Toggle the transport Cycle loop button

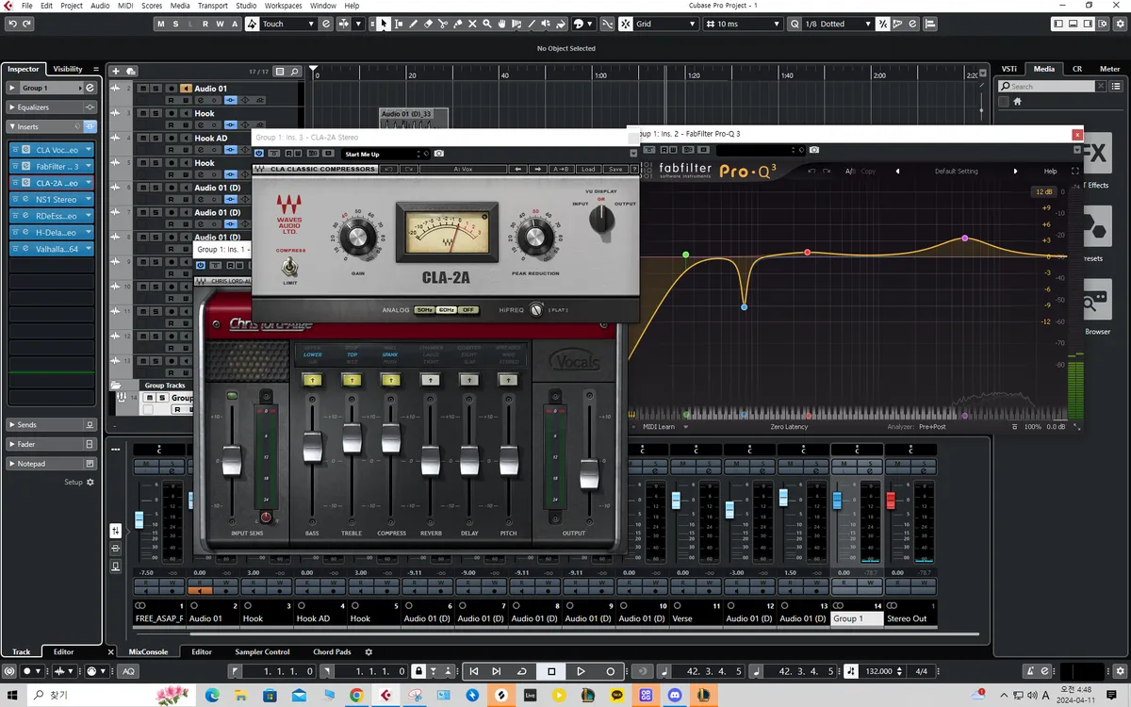[x=522, y=671]
